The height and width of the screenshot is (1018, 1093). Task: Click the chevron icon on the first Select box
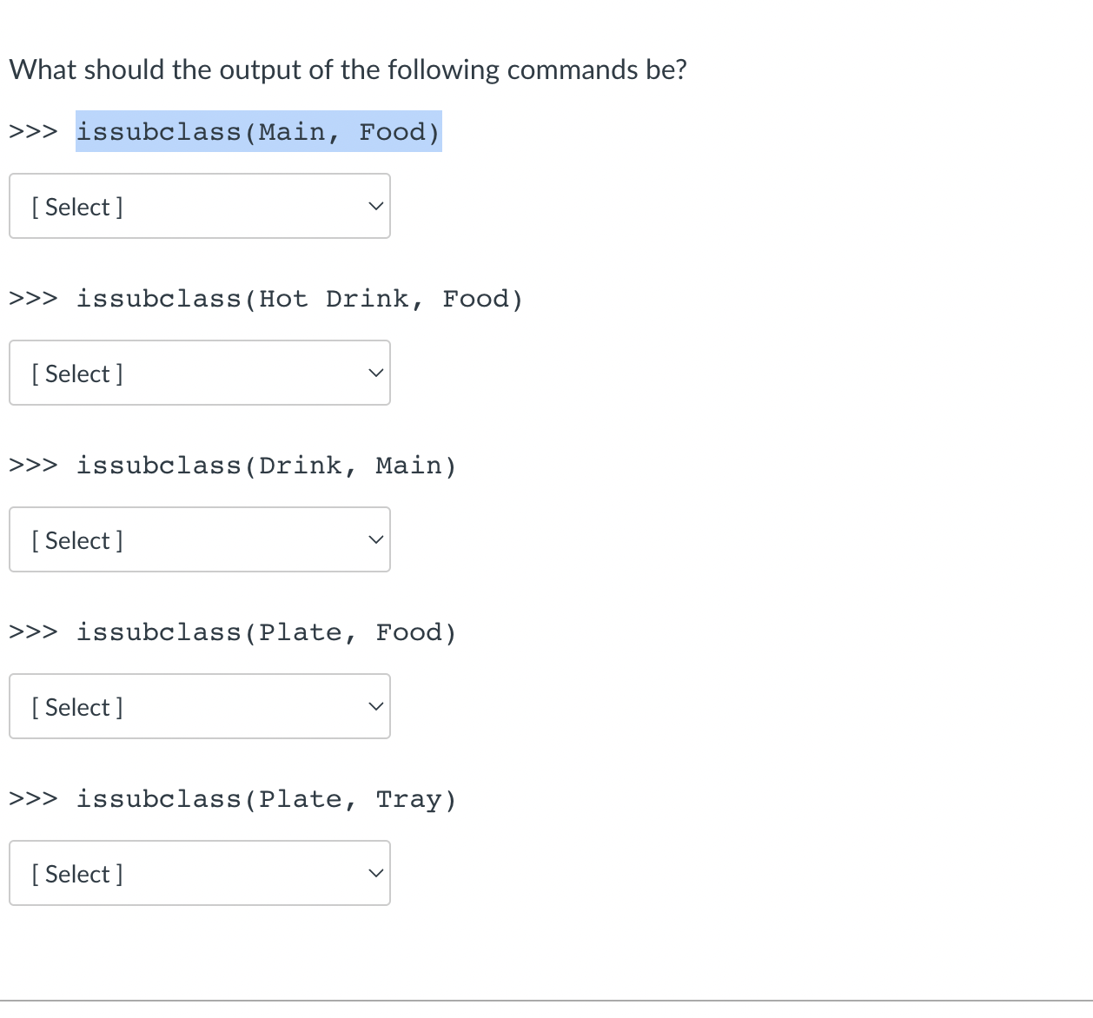pos(375,206)
